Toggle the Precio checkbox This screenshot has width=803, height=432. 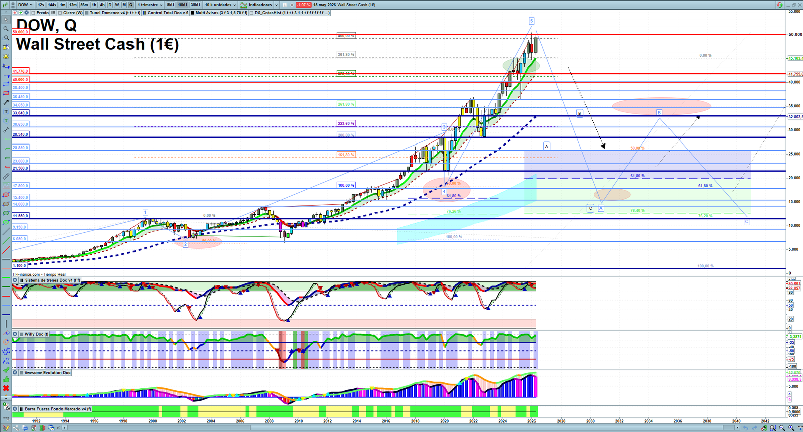33,13
